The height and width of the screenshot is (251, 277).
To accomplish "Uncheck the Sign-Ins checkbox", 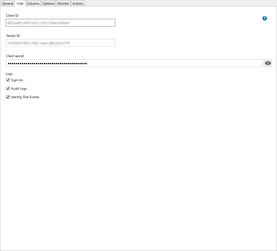I will 8,80.
